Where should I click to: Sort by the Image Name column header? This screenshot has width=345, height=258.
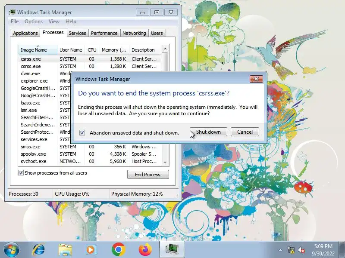[38, 50]
